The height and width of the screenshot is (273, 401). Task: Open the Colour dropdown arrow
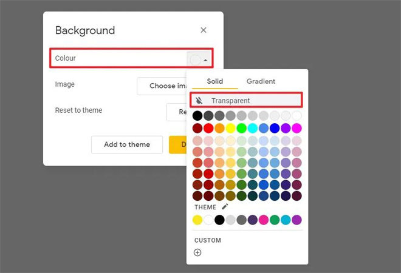[206, 60]
